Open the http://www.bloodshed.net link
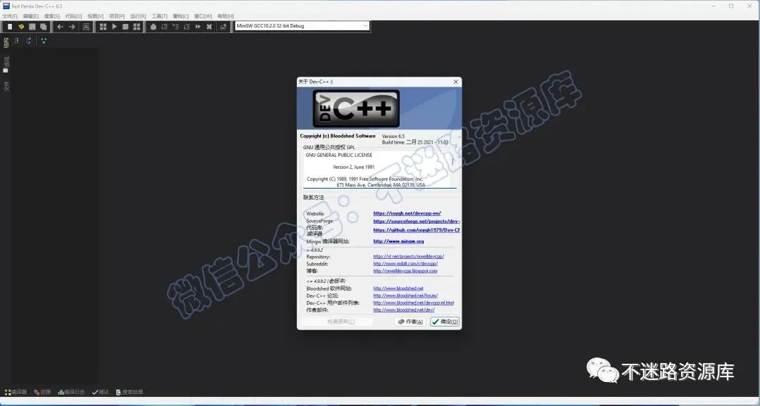 398,288
